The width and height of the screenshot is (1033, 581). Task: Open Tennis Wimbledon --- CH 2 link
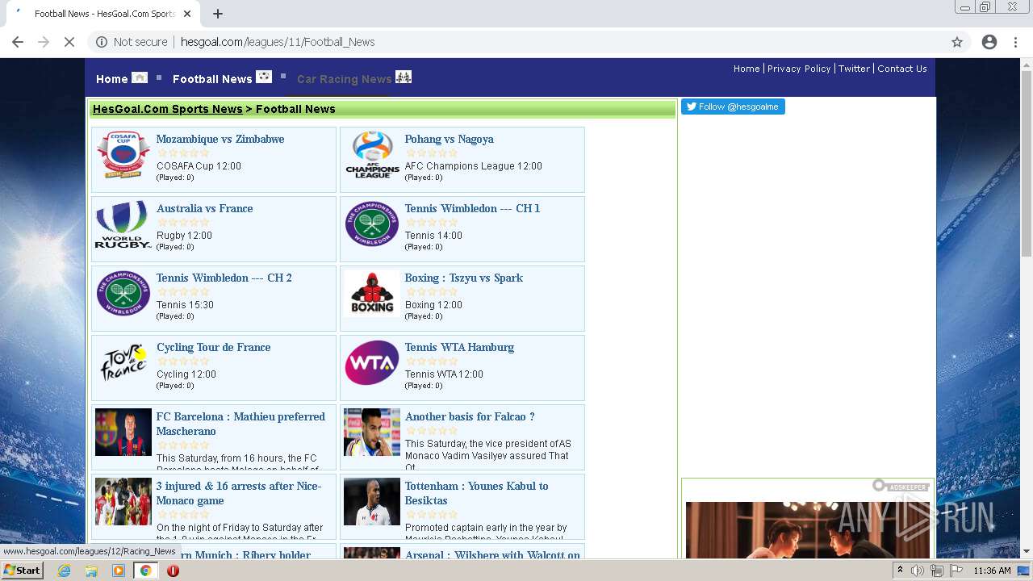(224, 278)
